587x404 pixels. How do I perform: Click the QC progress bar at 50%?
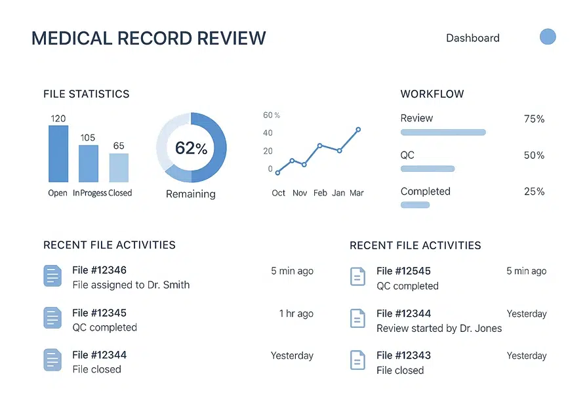[x=427, y=169]
